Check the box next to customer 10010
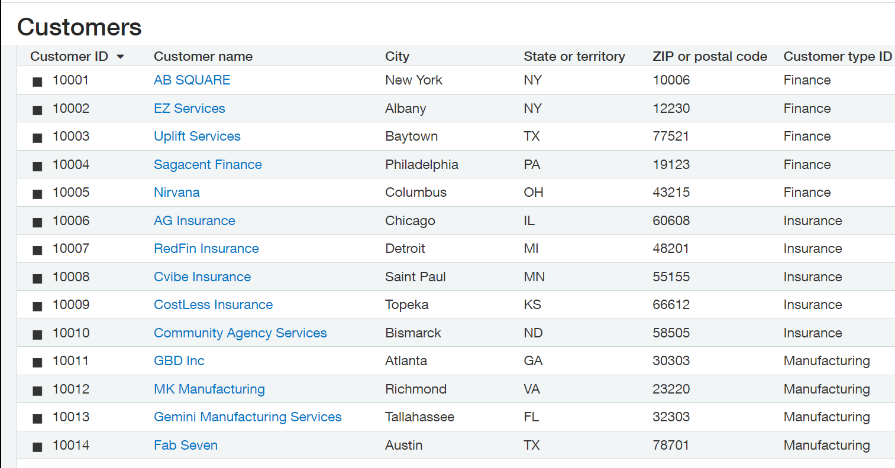 click(x=37, y=334)
